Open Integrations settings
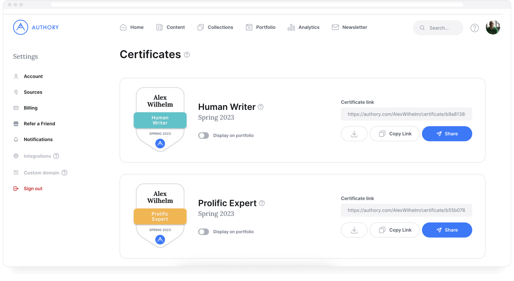The image size is (514, 281). tap(37, 156)
